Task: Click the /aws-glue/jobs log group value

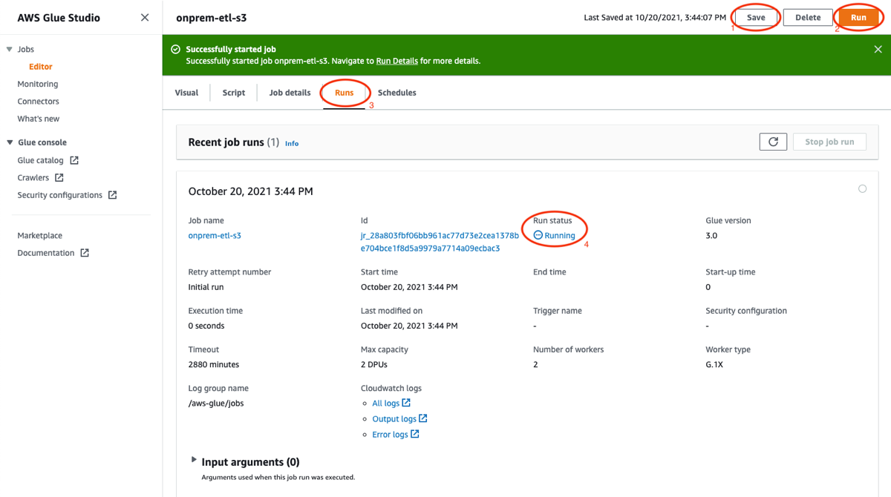Action: (216, 404)
